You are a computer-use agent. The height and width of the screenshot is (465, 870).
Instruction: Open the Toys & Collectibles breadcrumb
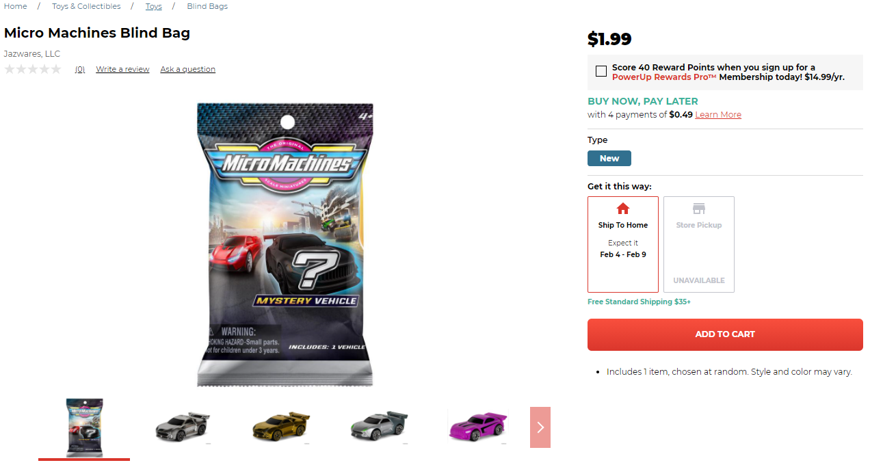coord(86,6)
